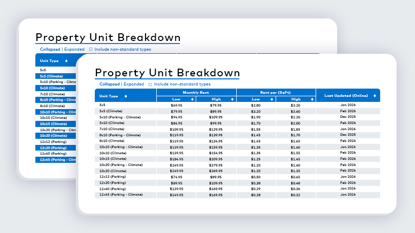Click the $2.80 rent per SqFt cell
The image size is (415, 233).
(256, 105)
